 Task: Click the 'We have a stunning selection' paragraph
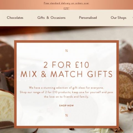click(66, 92)
